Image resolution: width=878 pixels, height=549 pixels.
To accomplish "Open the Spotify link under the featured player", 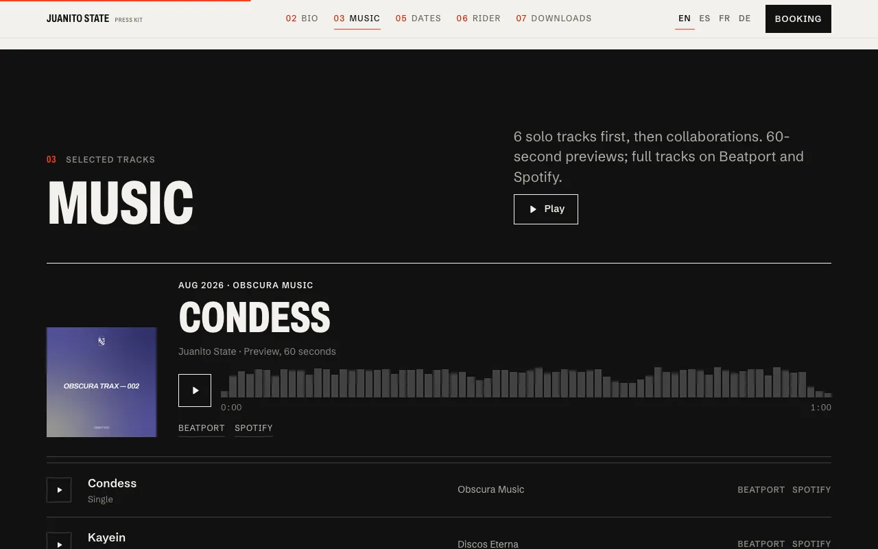I will tap(254, 428).
